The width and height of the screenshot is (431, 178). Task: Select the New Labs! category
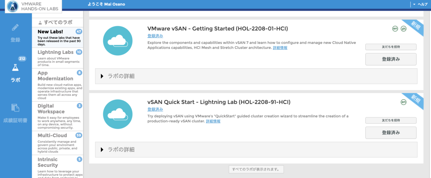coord(57,38)
